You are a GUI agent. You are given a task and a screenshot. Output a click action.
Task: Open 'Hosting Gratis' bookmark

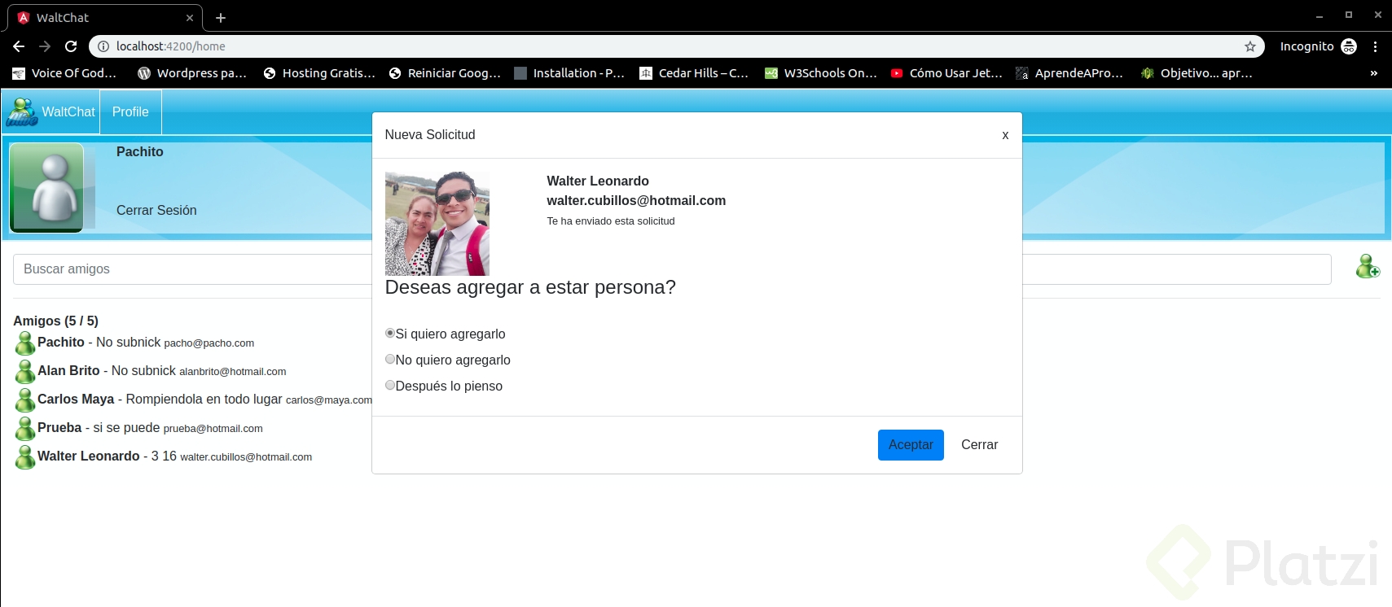point(319,73)
